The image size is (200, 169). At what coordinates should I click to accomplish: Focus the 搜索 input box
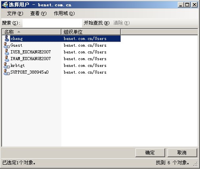tap(52, 23)
